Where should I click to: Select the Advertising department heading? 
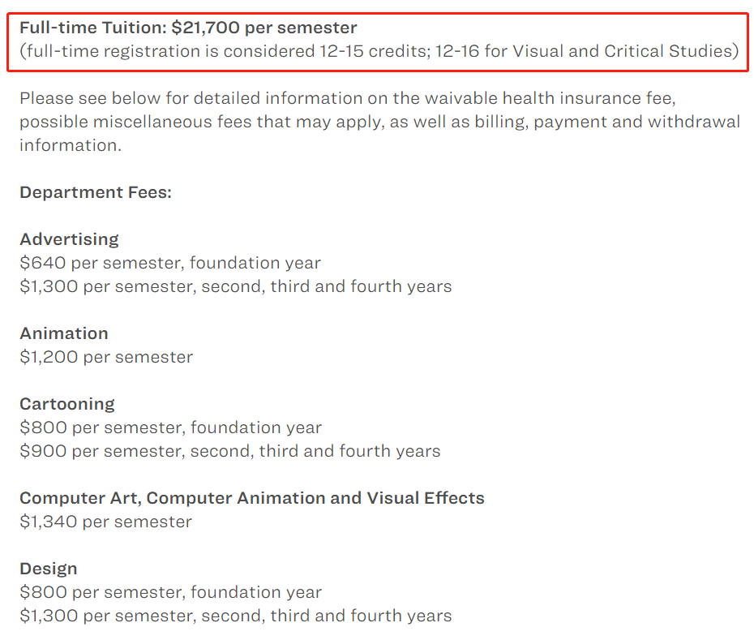tap(69, 239)
